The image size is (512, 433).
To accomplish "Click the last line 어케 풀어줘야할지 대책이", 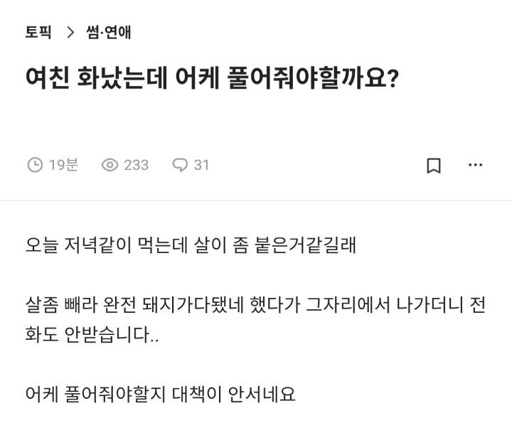I will (x=160, y=393).
